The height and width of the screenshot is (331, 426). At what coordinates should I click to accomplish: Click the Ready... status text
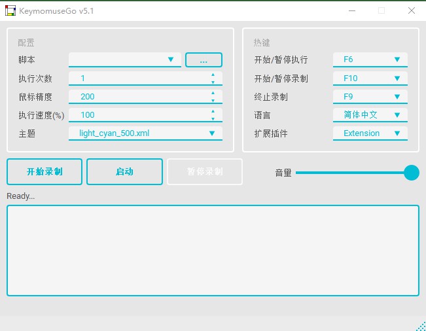21,196
